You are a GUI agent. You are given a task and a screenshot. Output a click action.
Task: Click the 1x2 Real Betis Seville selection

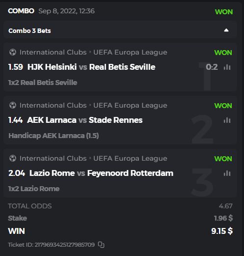(43, 83)
